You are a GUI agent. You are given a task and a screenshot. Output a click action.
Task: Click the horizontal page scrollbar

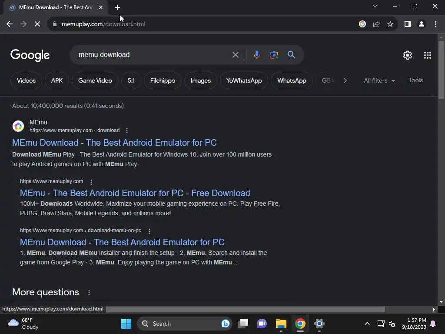(x=246, y=309)
